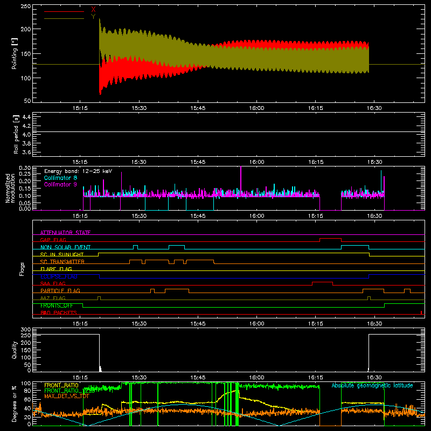Click the 'Normalized modulation' axis title
The image size is (431, 431).
[10, 188]
